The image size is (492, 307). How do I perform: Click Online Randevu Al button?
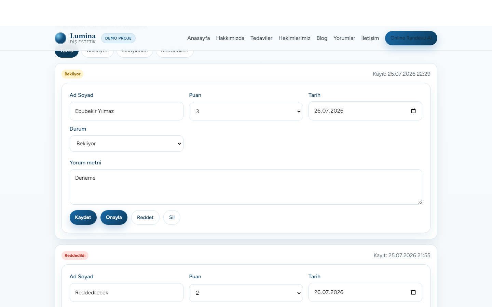tap(411, 38)
